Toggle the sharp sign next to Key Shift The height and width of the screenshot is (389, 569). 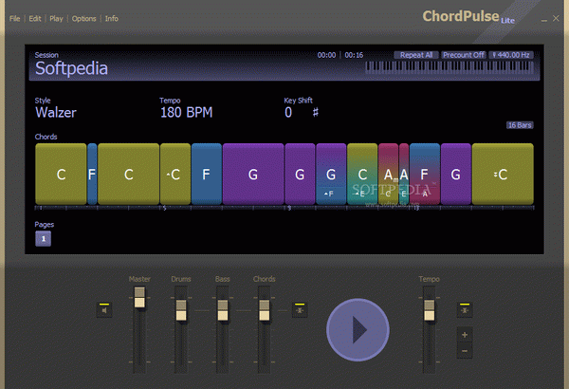pos(316,112)
